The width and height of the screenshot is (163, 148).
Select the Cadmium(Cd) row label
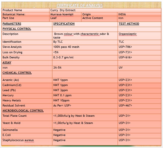(12, 85)
